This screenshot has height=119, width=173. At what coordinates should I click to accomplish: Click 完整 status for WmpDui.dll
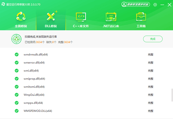pyautogui.click(x=151, y=95)
